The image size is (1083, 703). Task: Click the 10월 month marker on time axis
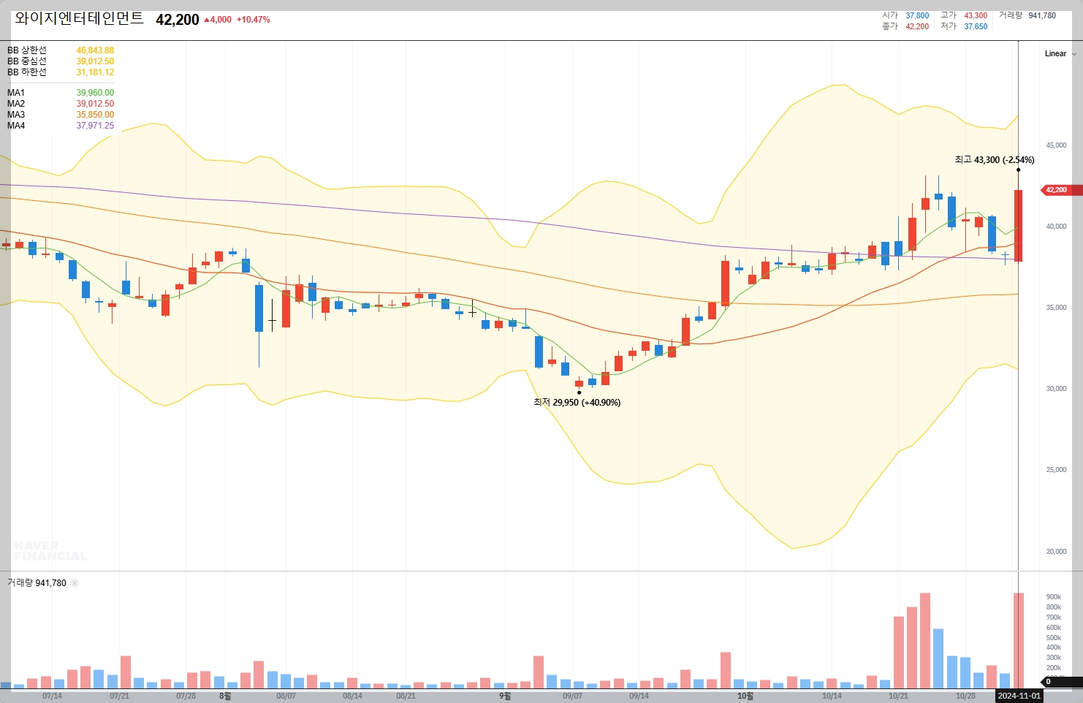[745, 696]
